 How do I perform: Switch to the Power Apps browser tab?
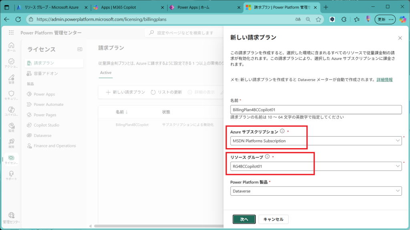(204, 7)
